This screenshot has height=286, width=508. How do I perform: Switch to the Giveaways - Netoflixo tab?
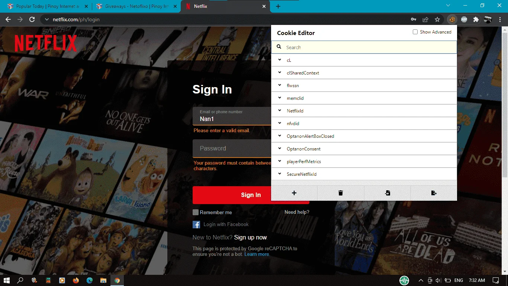point(136,7)
